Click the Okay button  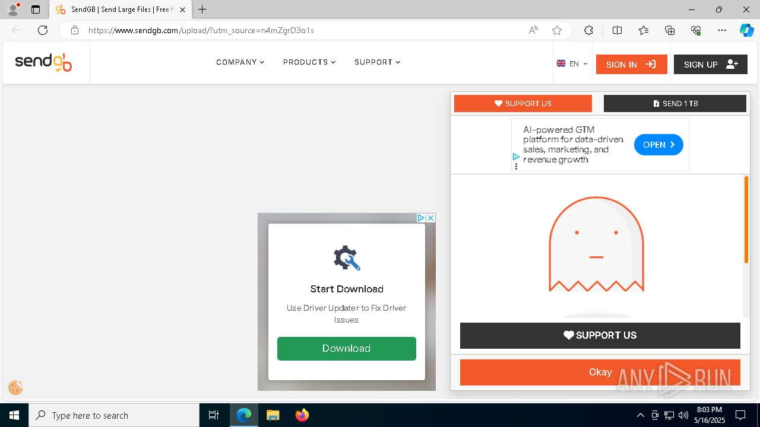[600, 372]
